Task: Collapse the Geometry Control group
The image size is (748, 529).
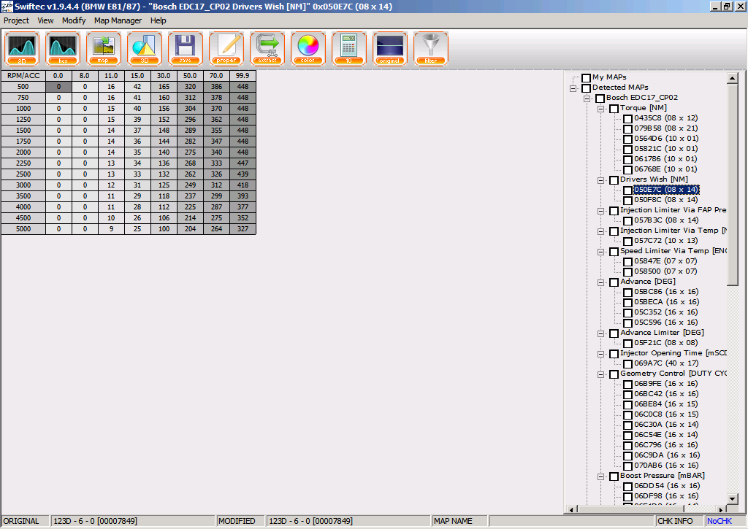Action: pos(600,374)
